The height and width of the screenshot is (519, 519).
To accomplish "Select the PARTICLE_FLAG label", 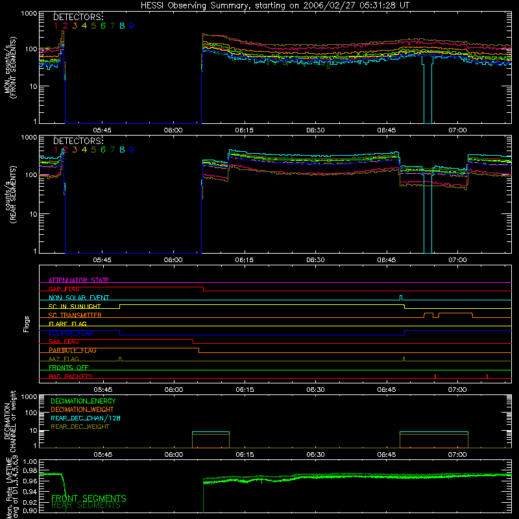I will click(73, 350).
